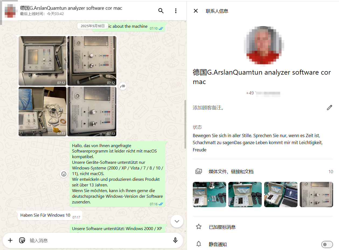This screenshot has height=250, width=339.
Task: Open media, links and docs section
Action: pos(231,172)
